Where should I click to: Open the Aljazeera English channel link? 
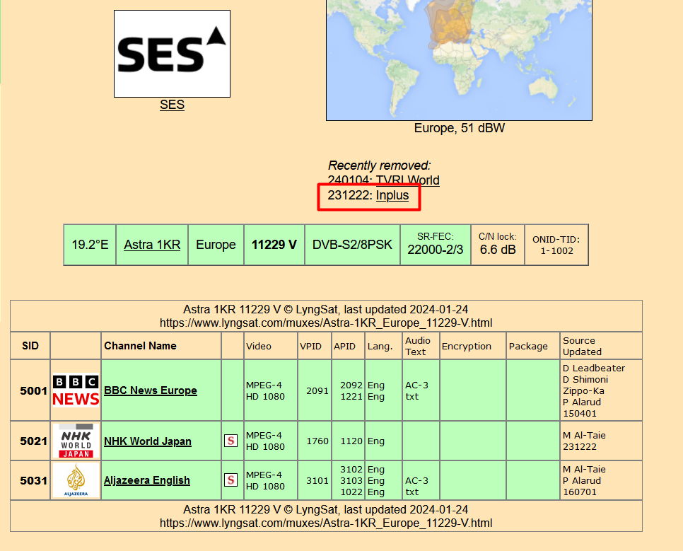pyautogui.click(x=147, y=480)
